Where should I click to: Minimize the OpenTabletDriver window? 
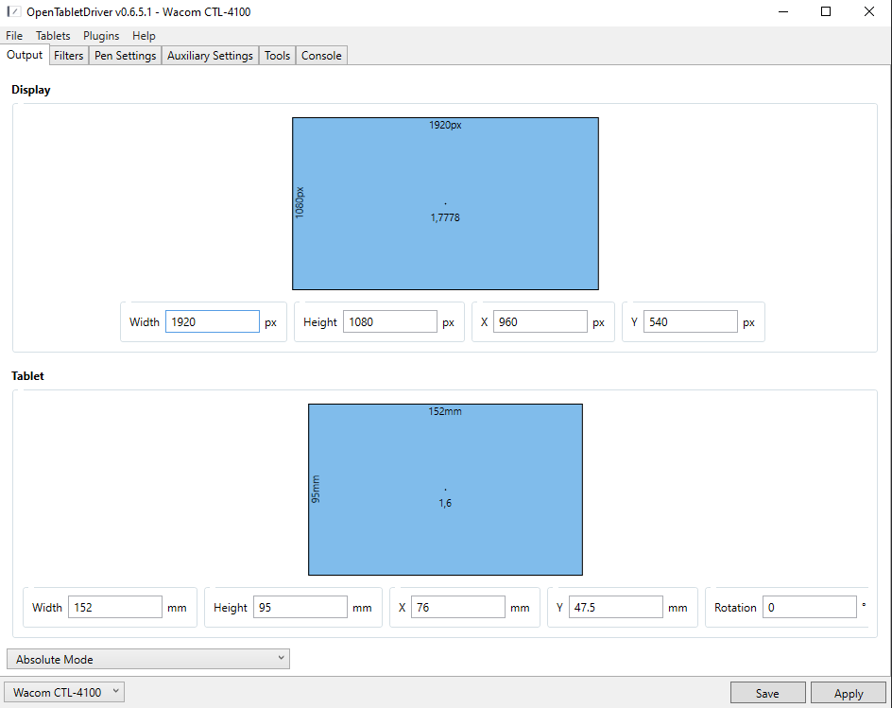click(783, 11)
